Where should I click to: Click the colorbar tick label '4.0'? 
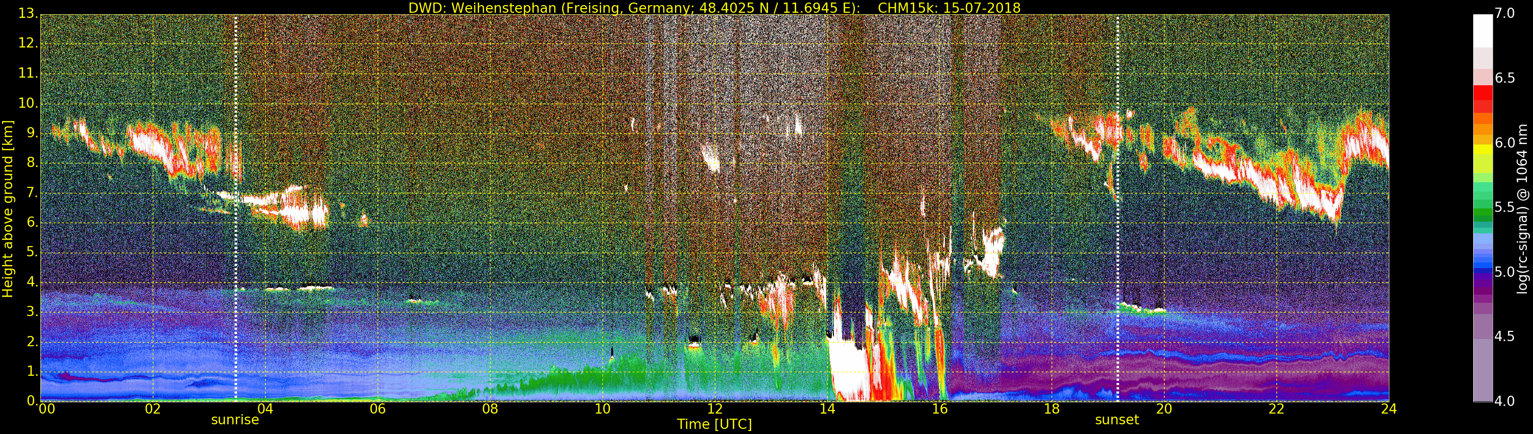[1504, 401]
